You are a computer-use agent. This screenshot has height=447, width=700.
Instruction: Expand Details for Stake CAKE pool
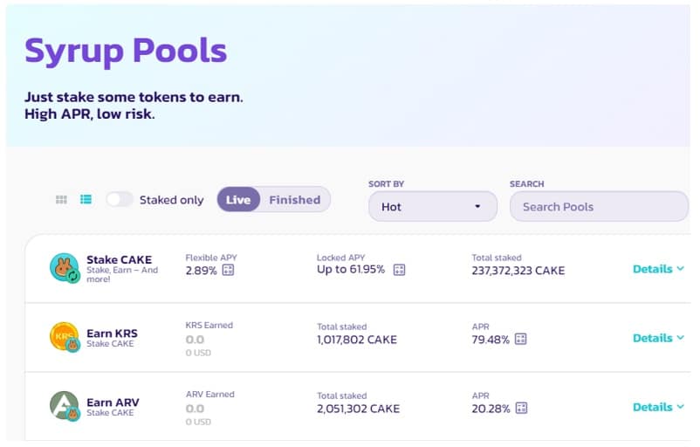point(658,269)
